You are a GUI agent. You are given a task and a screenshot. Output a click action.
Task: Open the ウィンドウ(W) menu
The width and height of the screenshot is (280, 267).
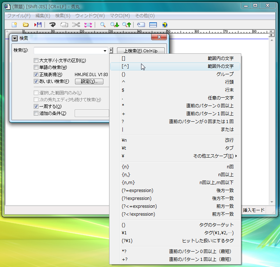coord(90,16)
